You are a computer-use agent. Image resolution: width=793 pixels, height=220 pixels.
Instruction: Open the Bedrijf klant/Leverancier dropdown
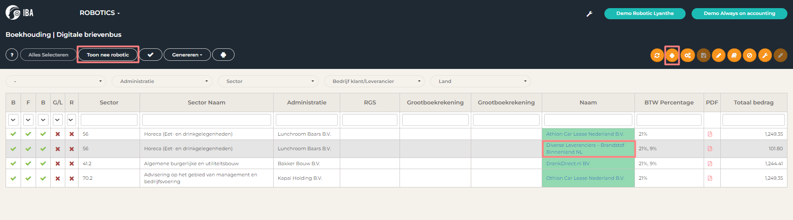coord(374,81)
